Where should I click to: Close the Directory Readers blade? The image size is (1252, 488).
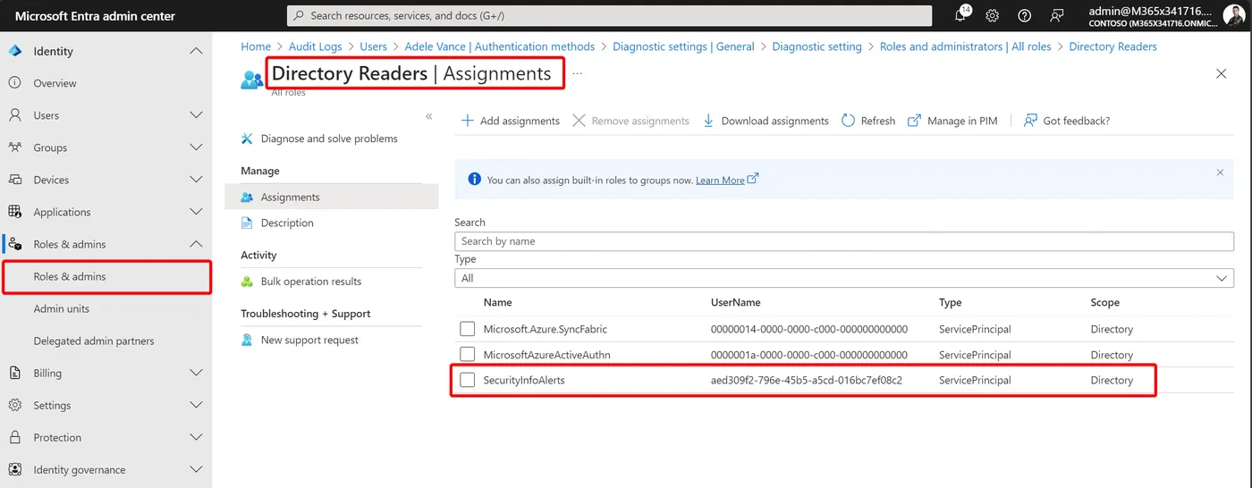click(x=1222, y=73)
